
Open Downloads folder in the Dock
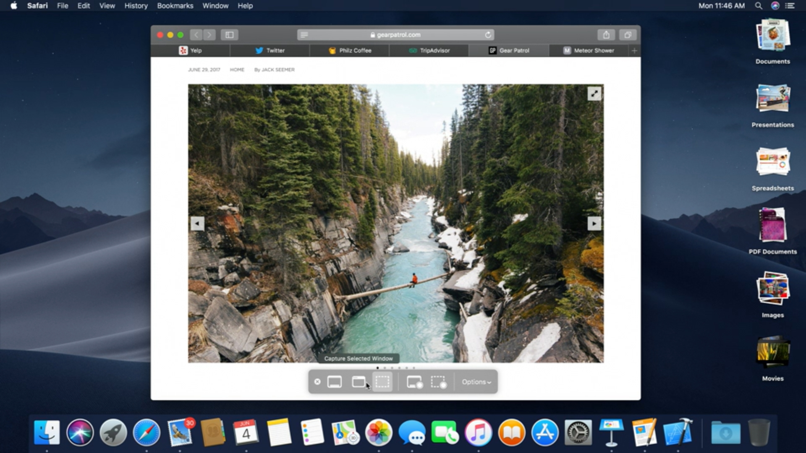pyautogui.click(x=726, y=432)
